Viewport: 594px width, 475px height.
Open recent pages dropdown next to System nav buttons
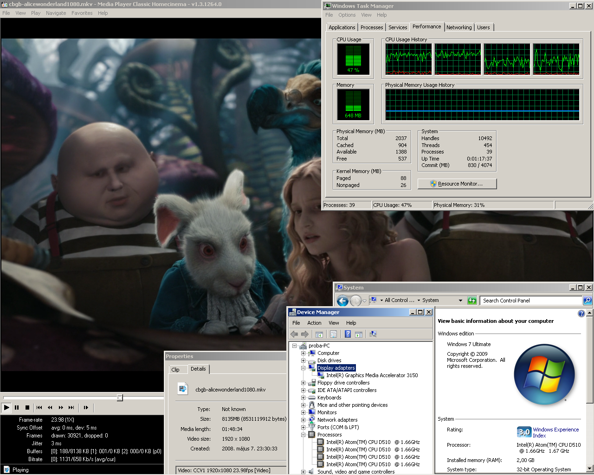pyautogui.click(x=364, y=301)
